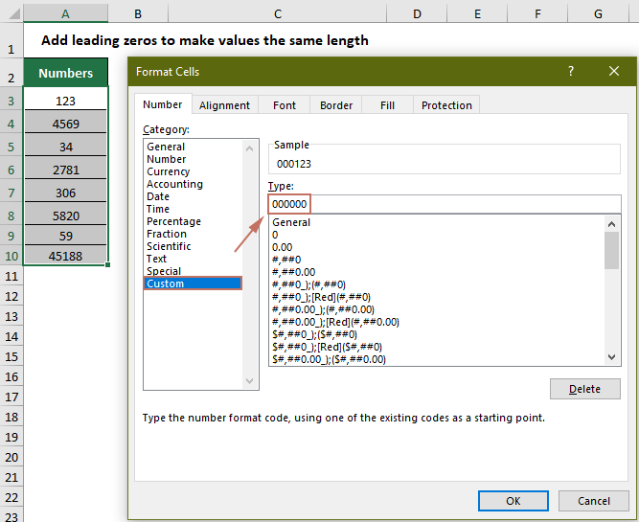This screenshot has height=522, width=639.
Task: Click the Numbers header cell
Action: tap(65, 73)
